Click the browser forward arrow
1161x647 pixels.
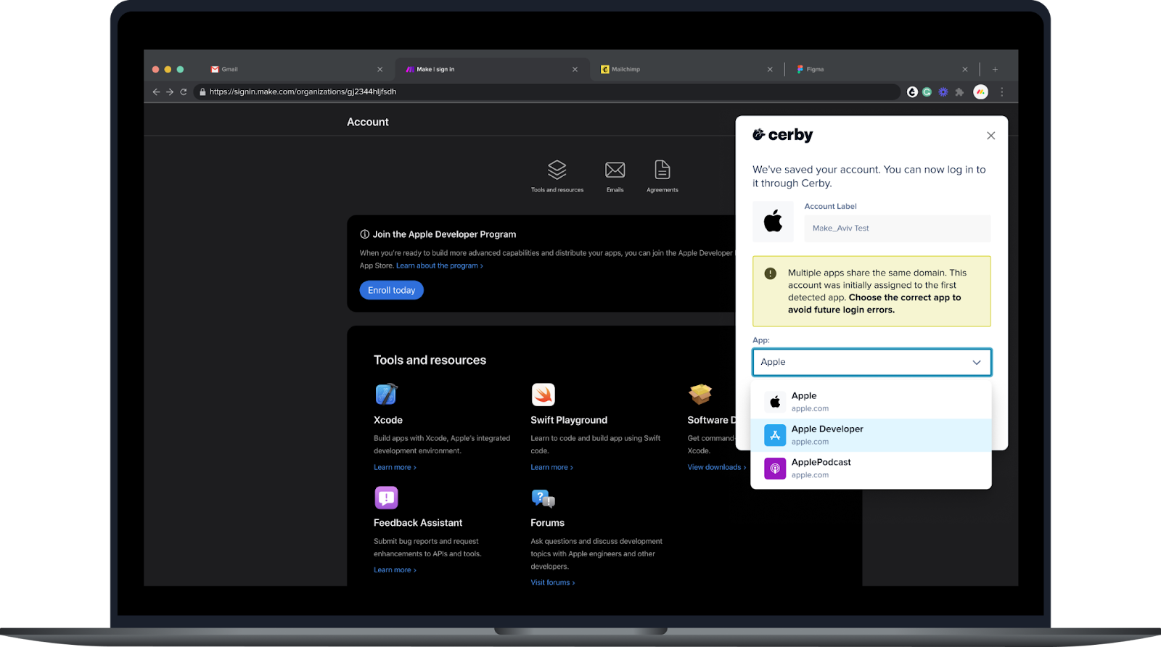(x=170, y=92)
